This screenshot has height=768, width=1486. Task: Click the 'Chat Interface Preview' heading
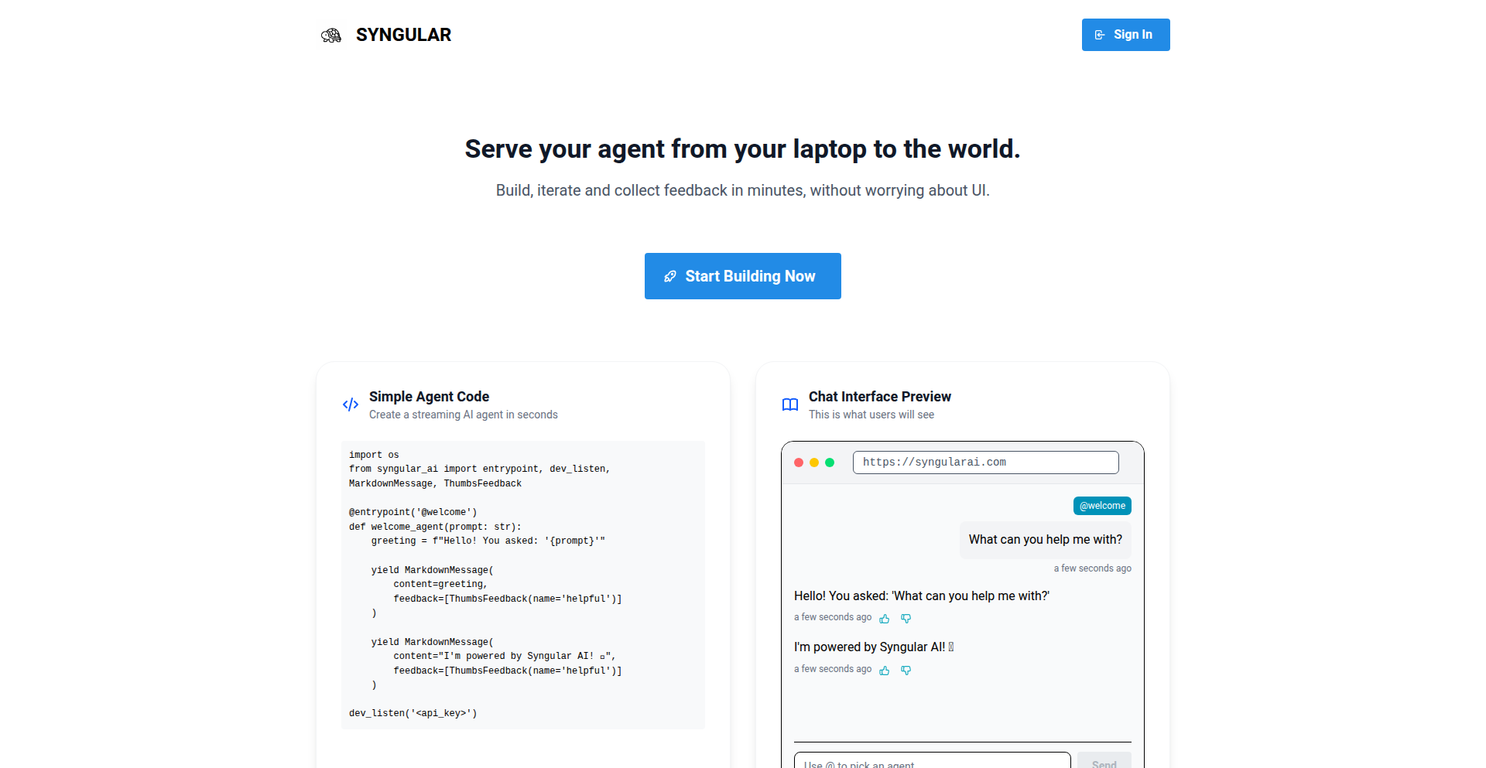point(880,397)
